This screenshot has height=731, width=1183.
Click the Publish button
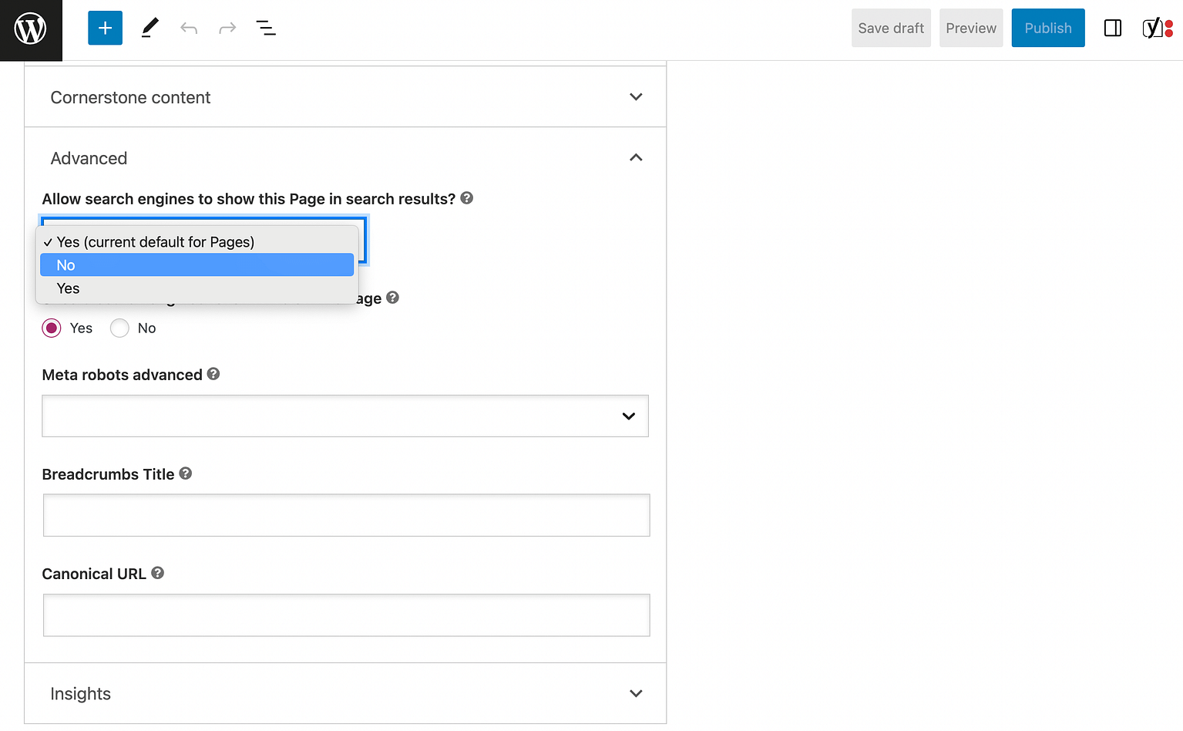point(1047,28)
